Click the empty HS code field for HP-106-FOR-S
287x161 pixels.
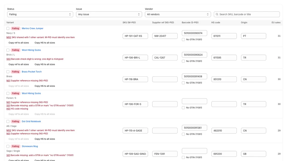(224, 104)
